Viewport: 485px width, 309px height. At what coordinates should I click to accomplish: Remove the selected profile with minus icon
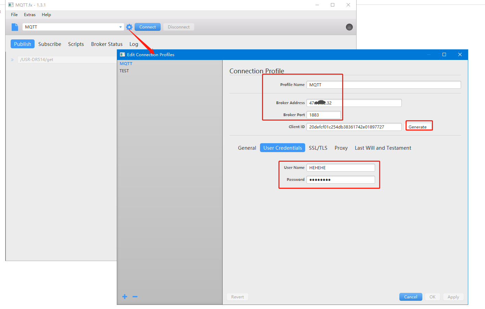pos(135,297)
